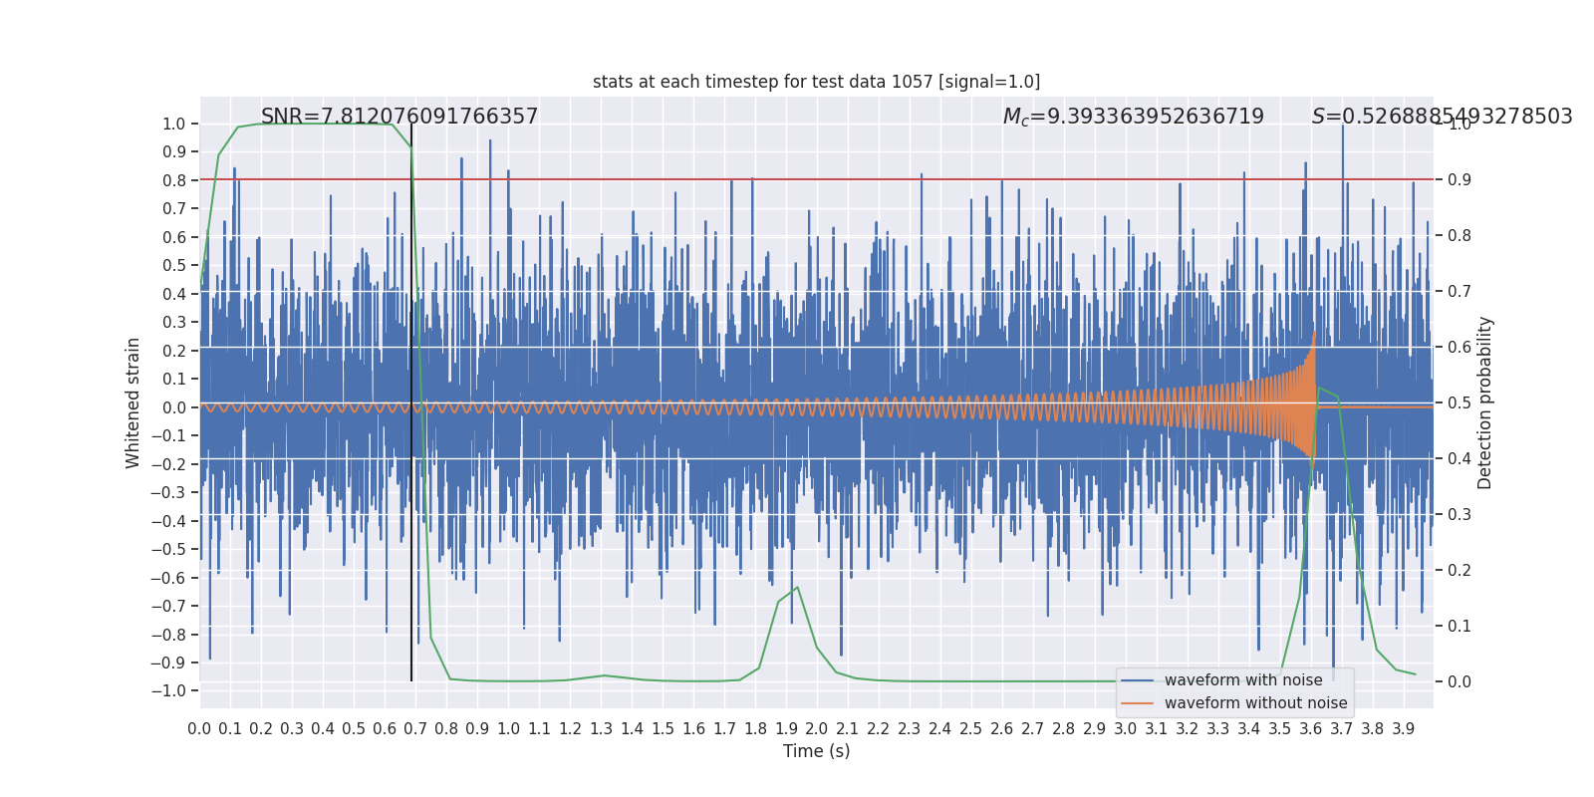The image size is (1594, 797).
Task: Select the SNR value annotation text
Action: (x=398, y=117)
